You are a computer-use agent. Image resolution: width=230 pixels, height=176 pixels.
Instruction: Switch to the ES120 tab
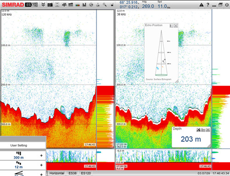point(86,173)
